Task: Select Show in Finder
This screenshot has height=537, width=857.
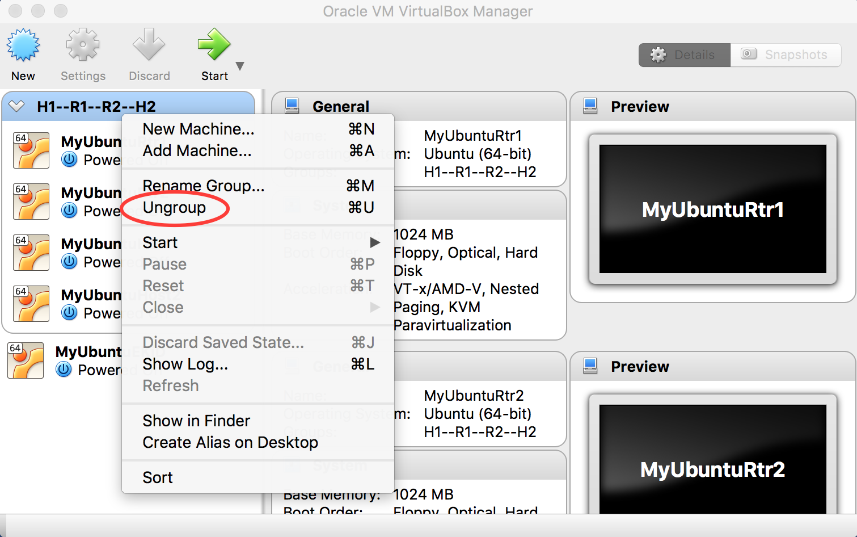Action: point(196,421)
